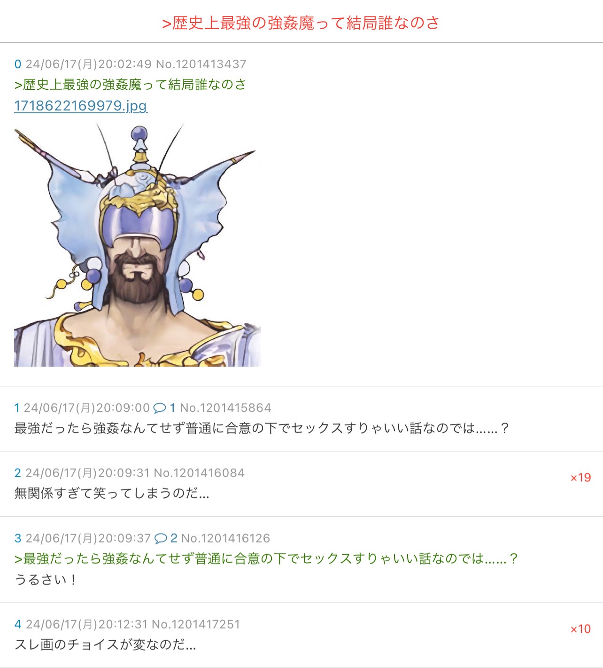The image size is (603, 668).
Task: Click the reply bubble icon on post 3
Action: 161,538
